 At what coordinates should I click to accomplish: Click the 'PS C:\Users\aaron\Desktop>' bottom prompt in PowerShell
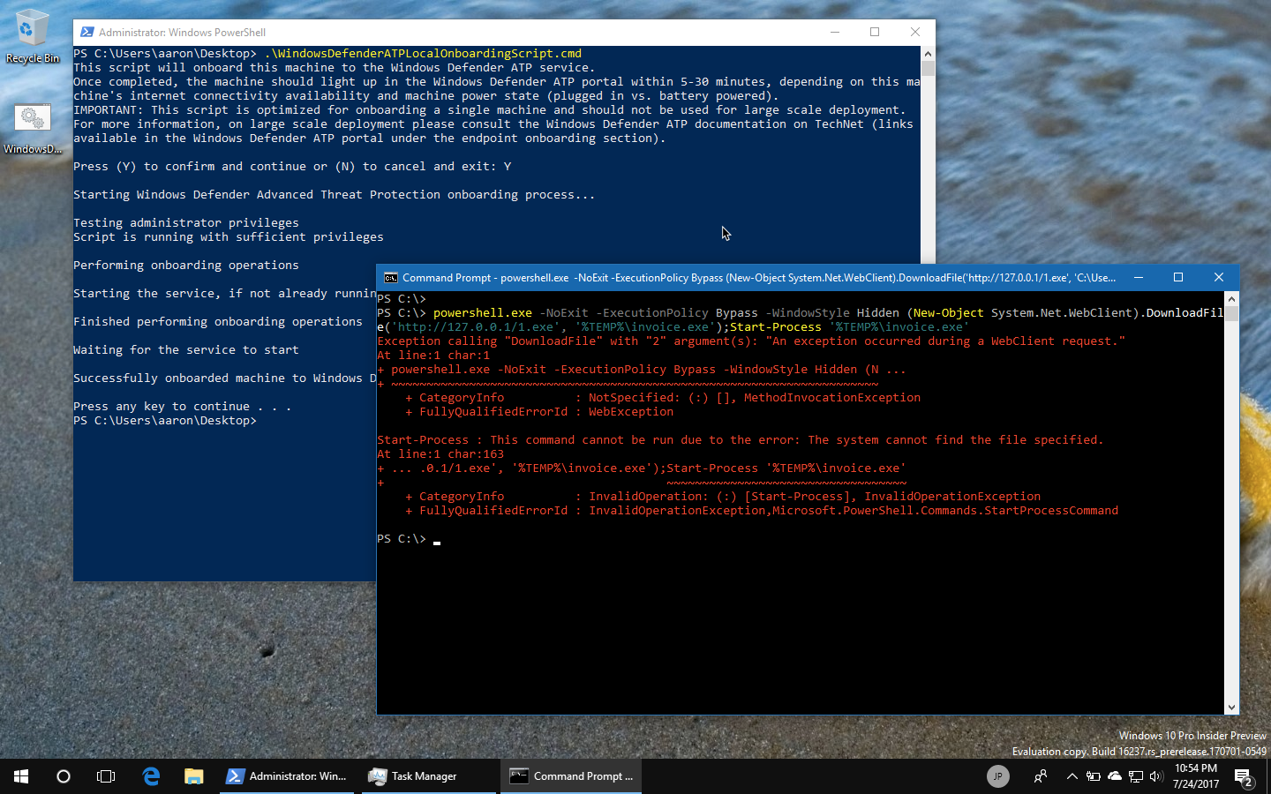pos(165,421)
